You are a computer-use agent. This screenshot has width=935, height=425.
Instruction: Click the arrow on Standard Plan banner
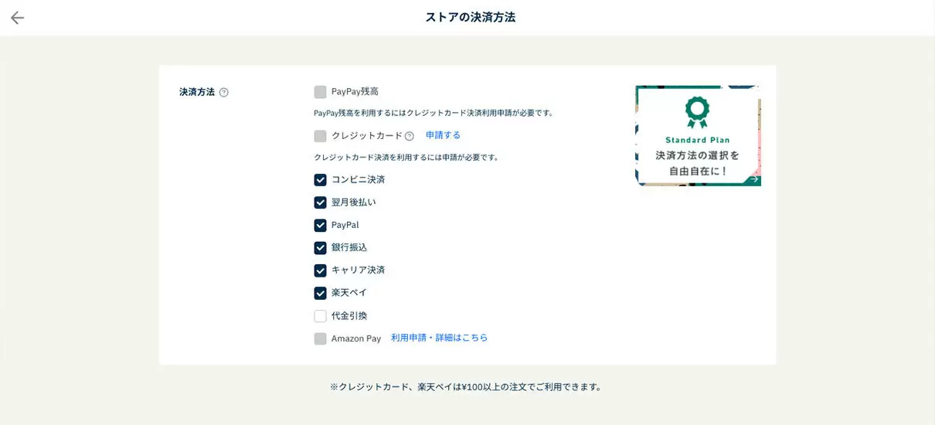click(x=753, y=179)
